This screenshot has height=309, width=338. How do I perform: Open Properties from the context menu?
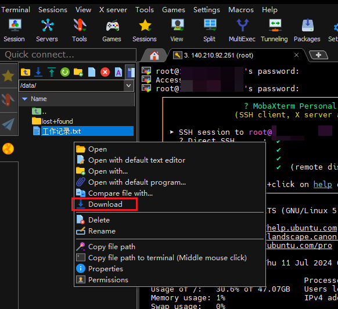coord(170,269)
